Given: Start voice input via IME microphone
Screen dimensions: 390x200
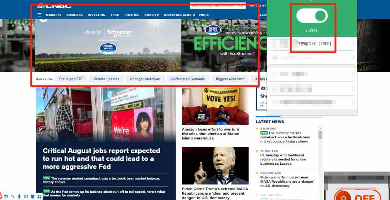Looking at the screenshot, I should (x=19, y=196).
